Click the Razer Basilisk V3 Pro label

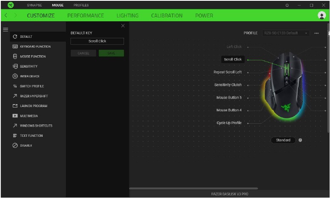[230, 194]
